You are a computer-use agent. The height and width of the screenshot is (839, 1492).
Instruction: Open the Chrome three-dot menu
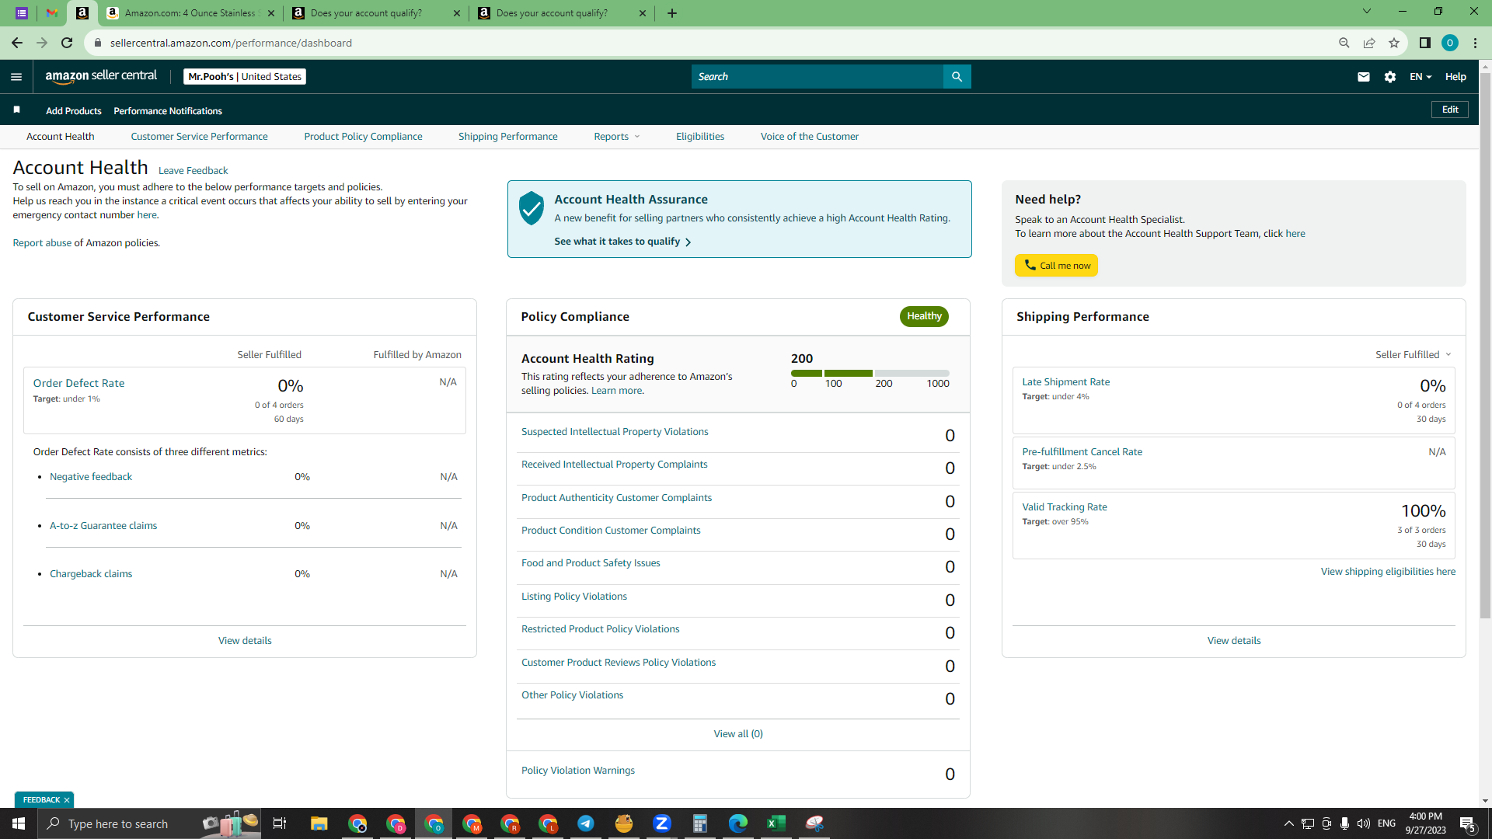pyautogui.click(x=1475, y=43)
